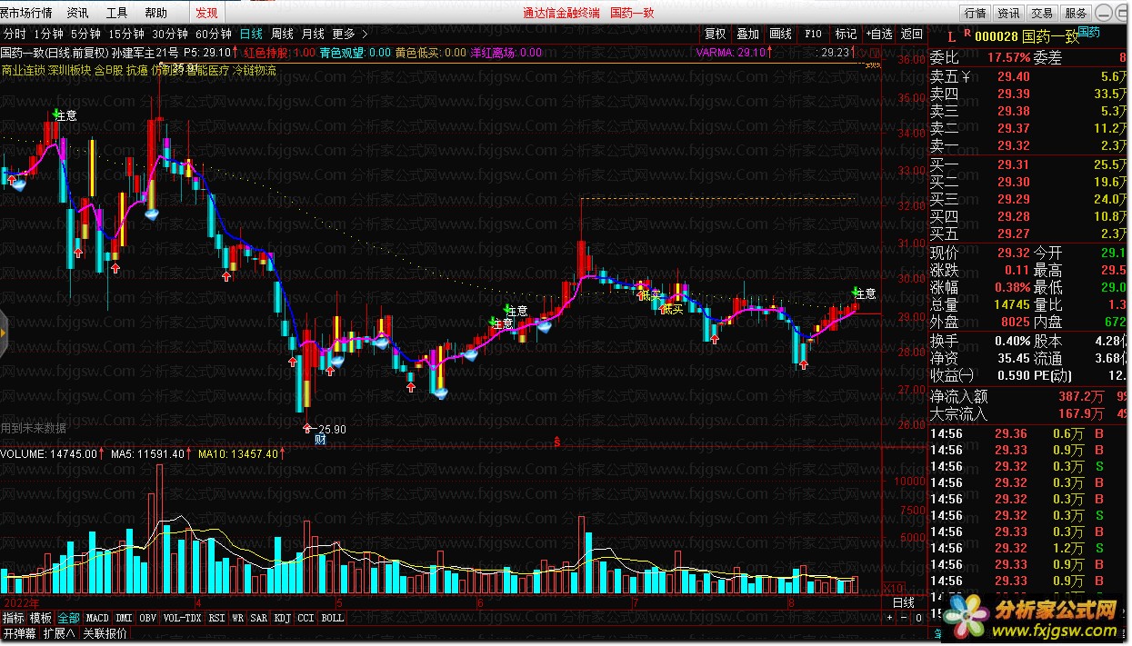The image size is (1132, 646).
Task: Click the 商业连锁 industry tag
Action: click(23, 69)
